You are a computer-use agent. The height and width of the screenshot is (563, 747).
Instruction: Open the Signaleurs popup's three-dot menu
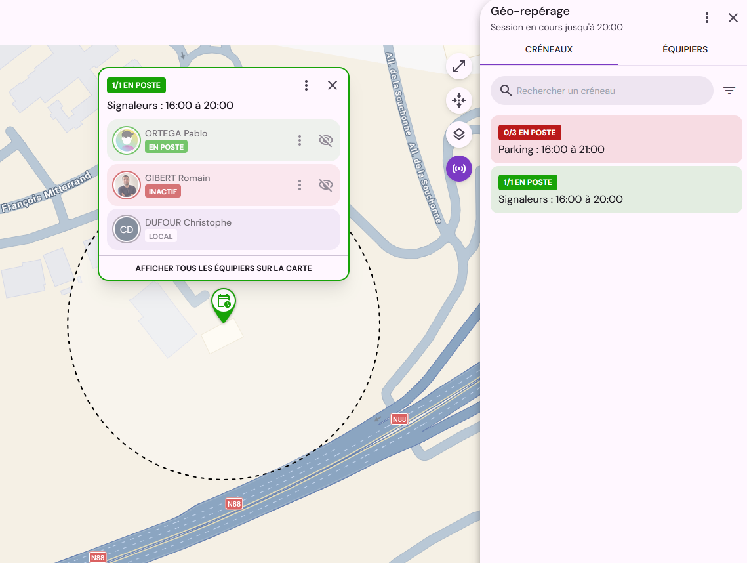306,85
